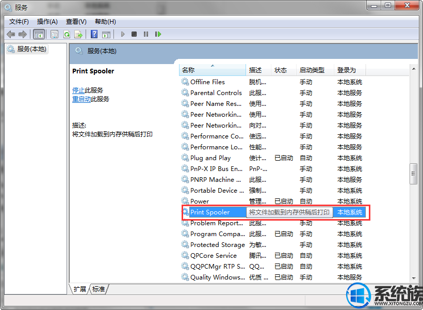
Task: Click 本地系统 in the Print Spooler row
Action: pos(350,212)
